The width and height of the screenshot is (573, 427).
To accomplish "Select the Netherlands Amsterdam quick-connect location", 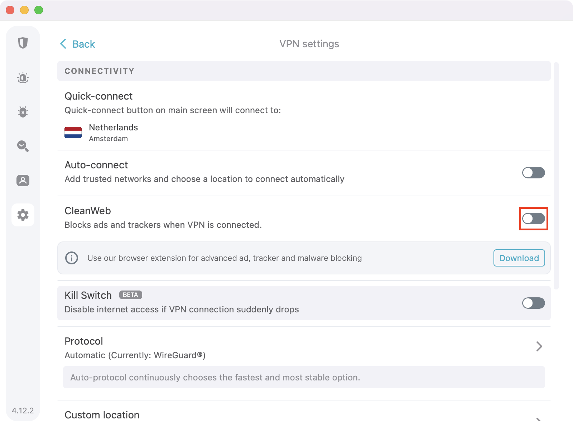I will 113,133.
